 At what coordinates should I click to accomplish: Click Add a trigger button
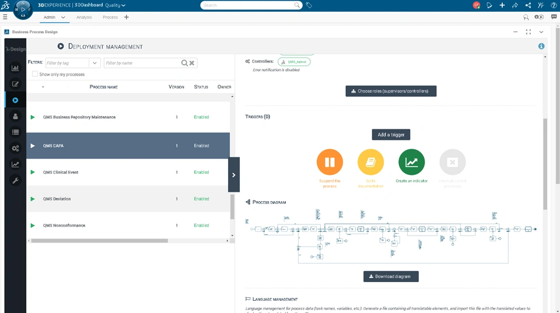(391, 135)
